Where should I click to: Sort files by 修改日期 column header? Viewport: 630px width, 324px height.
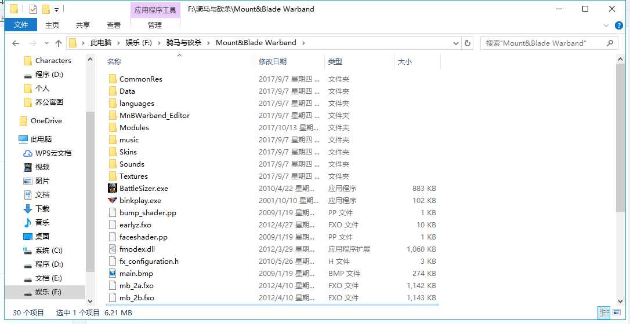pos(273,61)
